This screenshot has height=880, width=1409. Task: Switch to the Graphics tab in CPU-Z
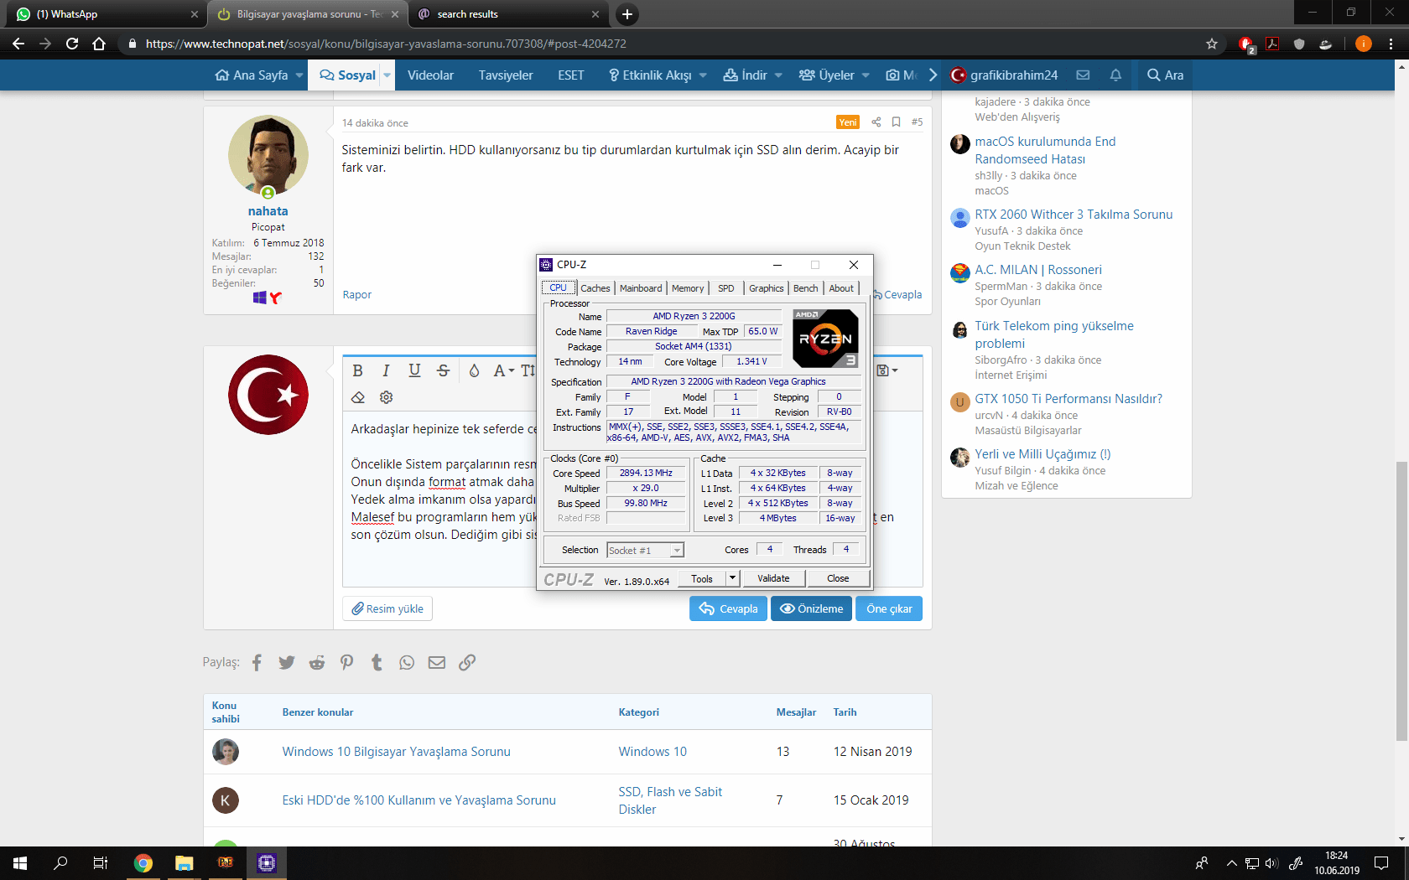click(x=767, y=288)
